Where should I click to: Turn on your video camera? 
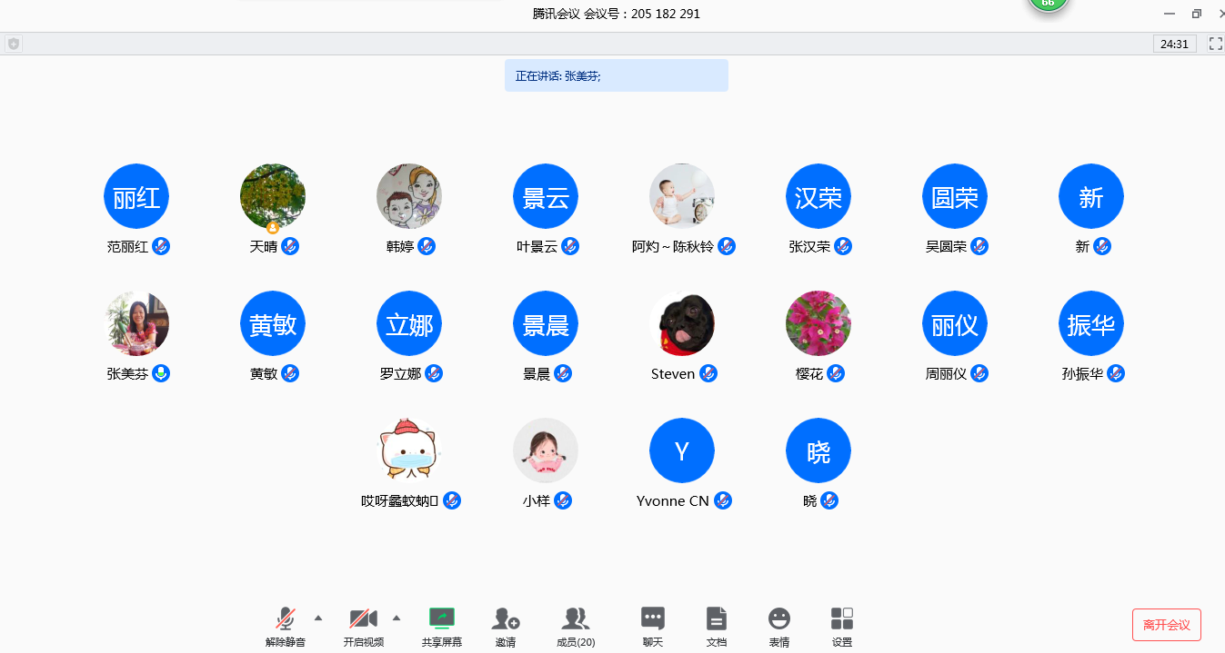(x=363, y=619)
